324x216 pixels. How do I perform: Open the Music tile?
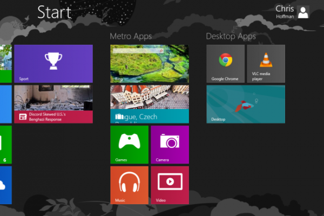(x=130, y=185)
